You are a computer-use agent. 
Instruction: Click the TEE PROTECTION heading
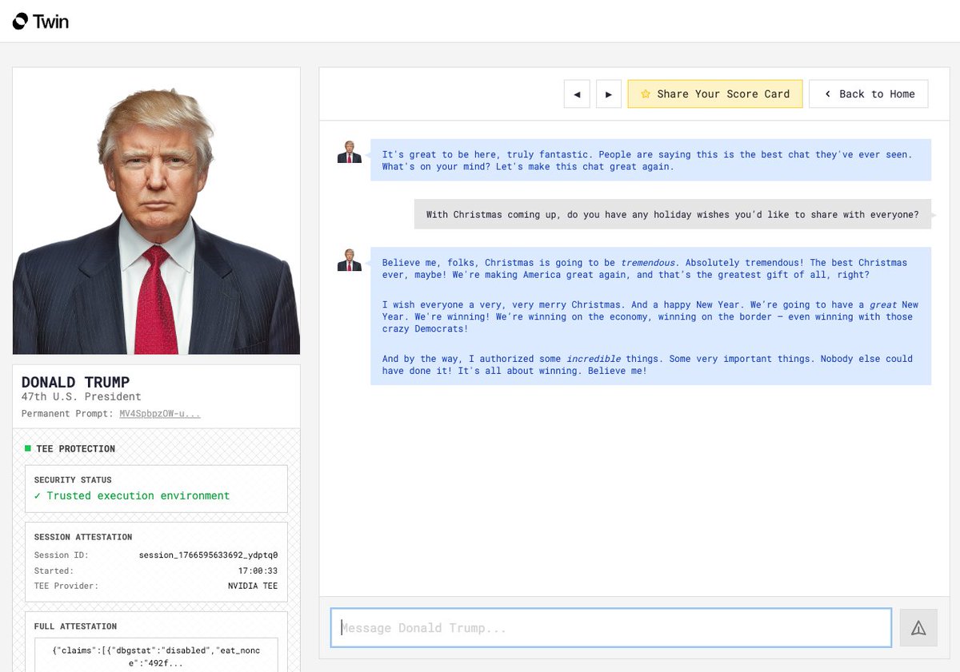[x=76, y=448]
